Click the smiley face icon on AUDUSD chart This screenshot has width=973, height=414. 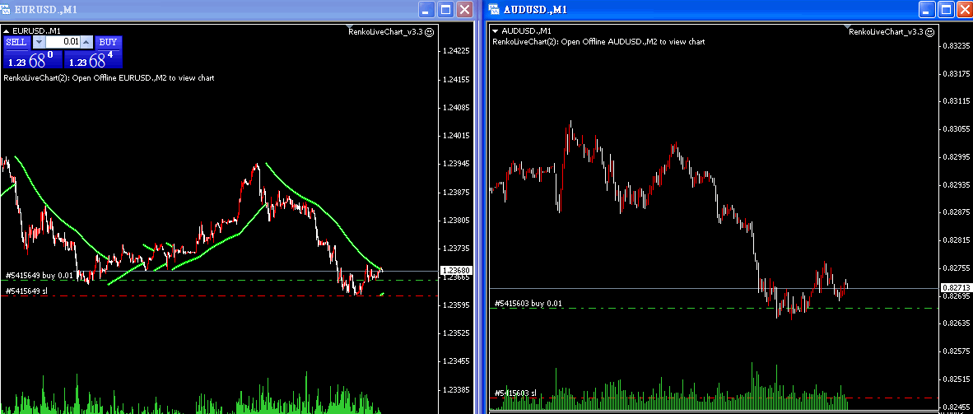point(929,31)
